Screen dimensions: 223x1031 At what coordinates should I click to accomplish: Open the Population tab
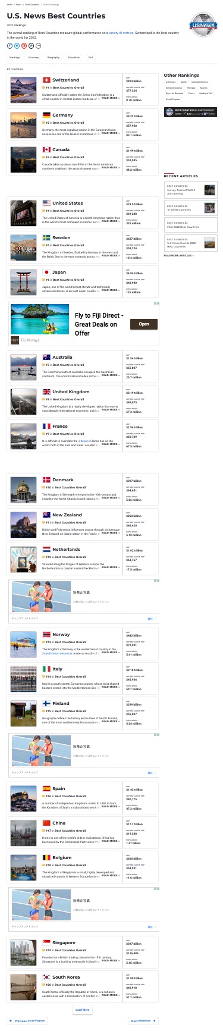tap(74, 58)
